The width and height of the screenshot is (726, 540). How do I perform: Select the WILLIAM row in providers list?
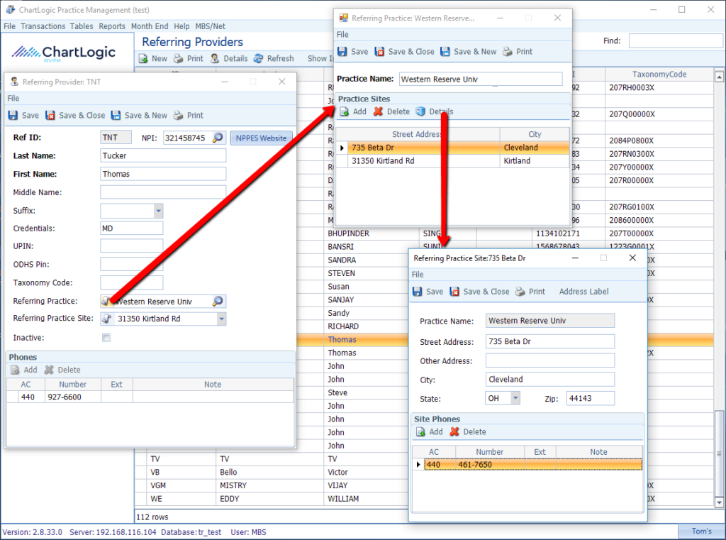point(273,499)
